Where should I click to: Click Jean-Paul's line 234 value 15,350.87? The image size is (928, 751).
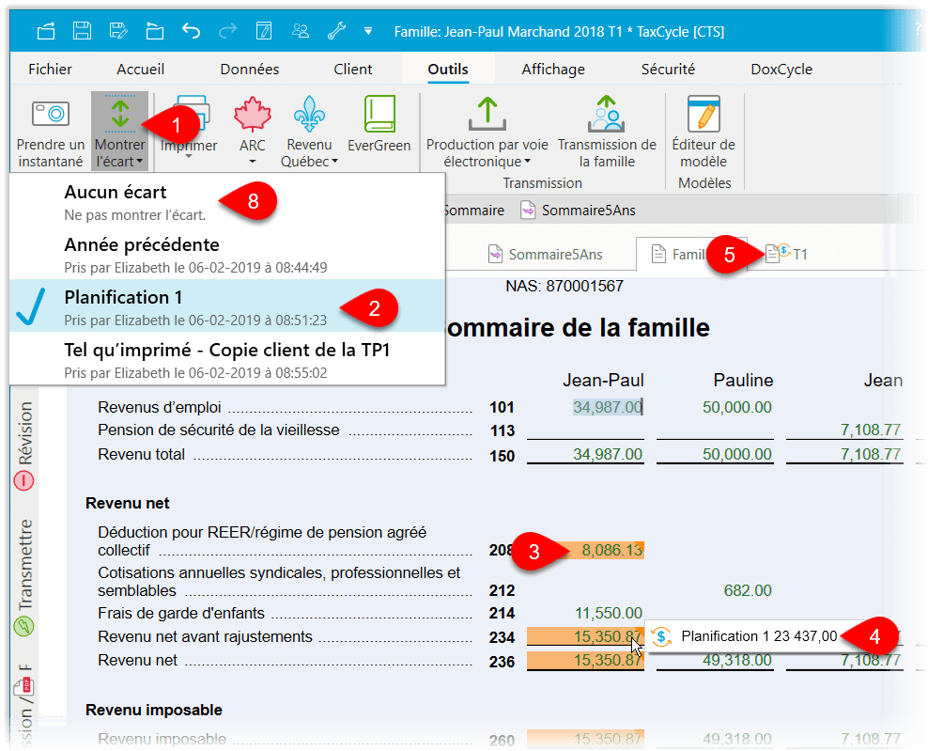tap(585, 636)
